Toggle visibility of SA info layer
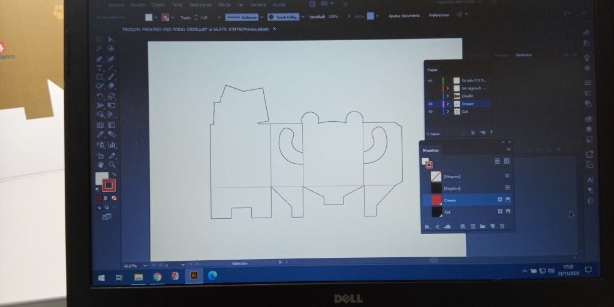Screen dimensions: 614x307 430,80
